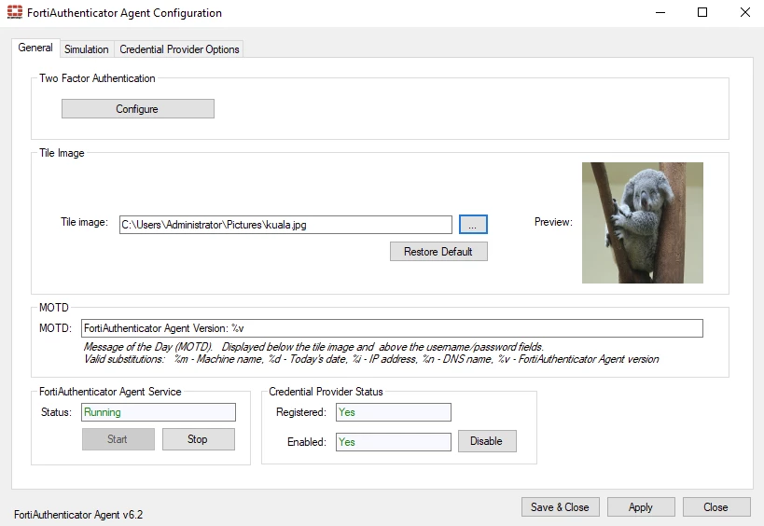Click the Tile image path field
Image resolution: width=764 pixels, height=526 pixels.
pos(285,225)
